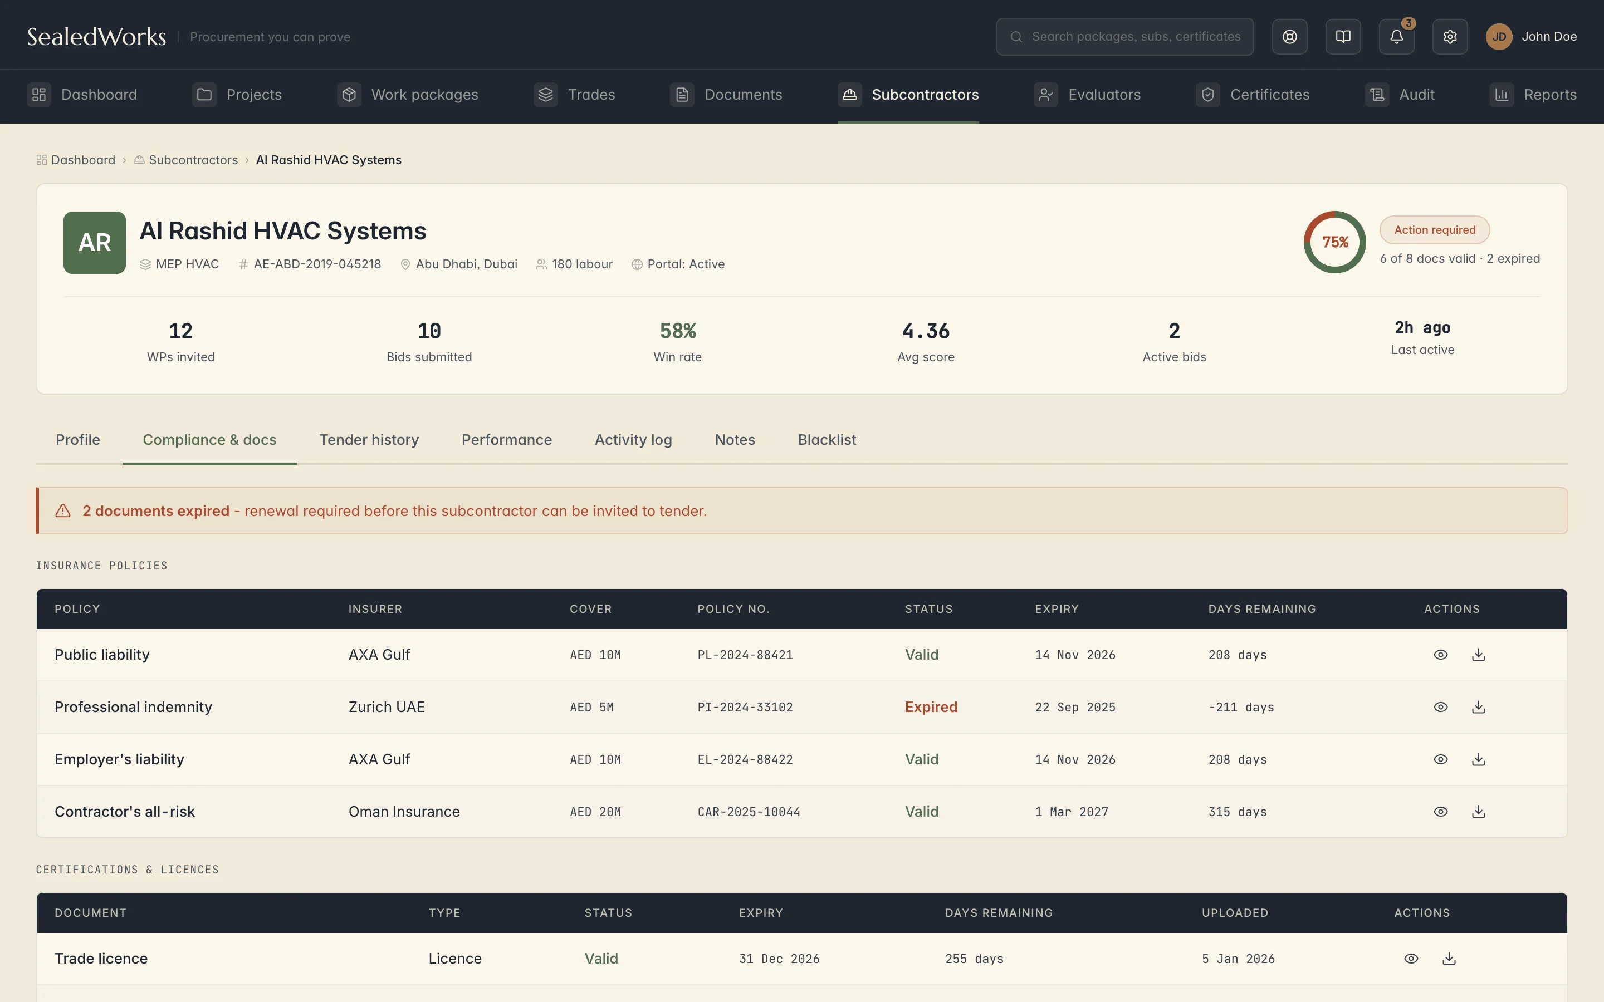View the Employer's liability policy
This screenshot has width=1604, height=1002.
1440,759
